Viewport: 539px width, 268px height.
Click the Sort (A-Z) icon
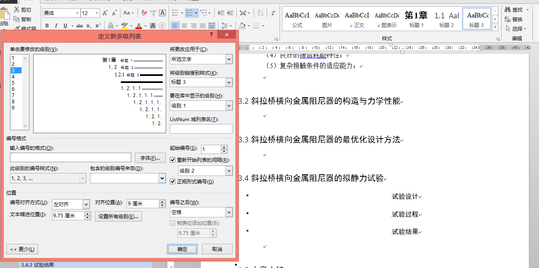tap(260, 13)
